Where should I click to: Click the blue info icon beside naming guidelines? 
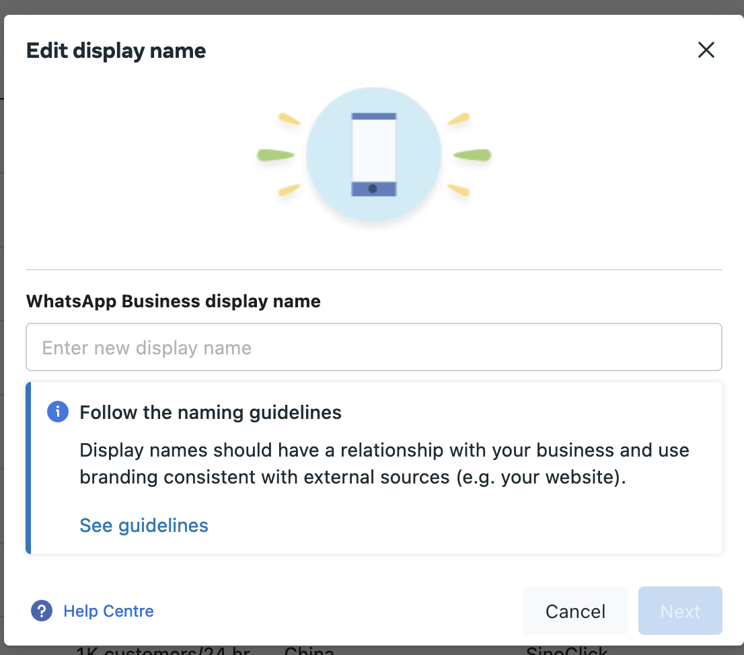tap(58, 412)
